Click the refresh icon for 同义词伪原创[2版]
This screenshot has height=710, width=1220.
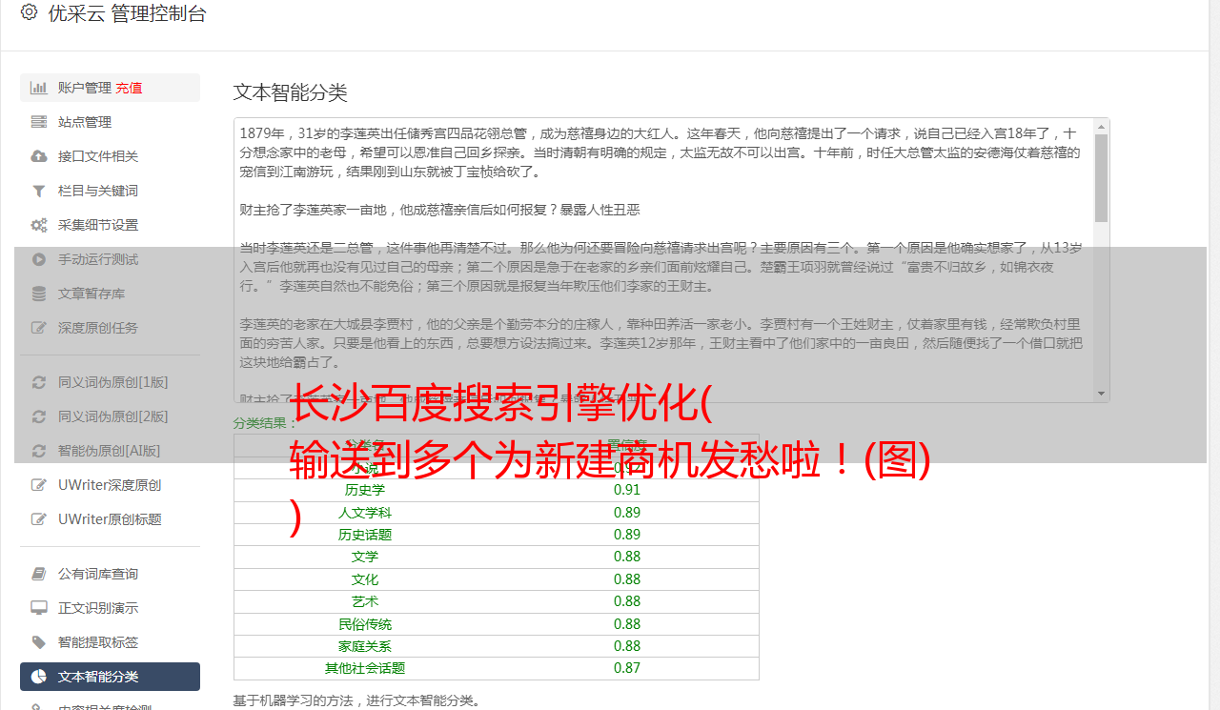point(39,416)
